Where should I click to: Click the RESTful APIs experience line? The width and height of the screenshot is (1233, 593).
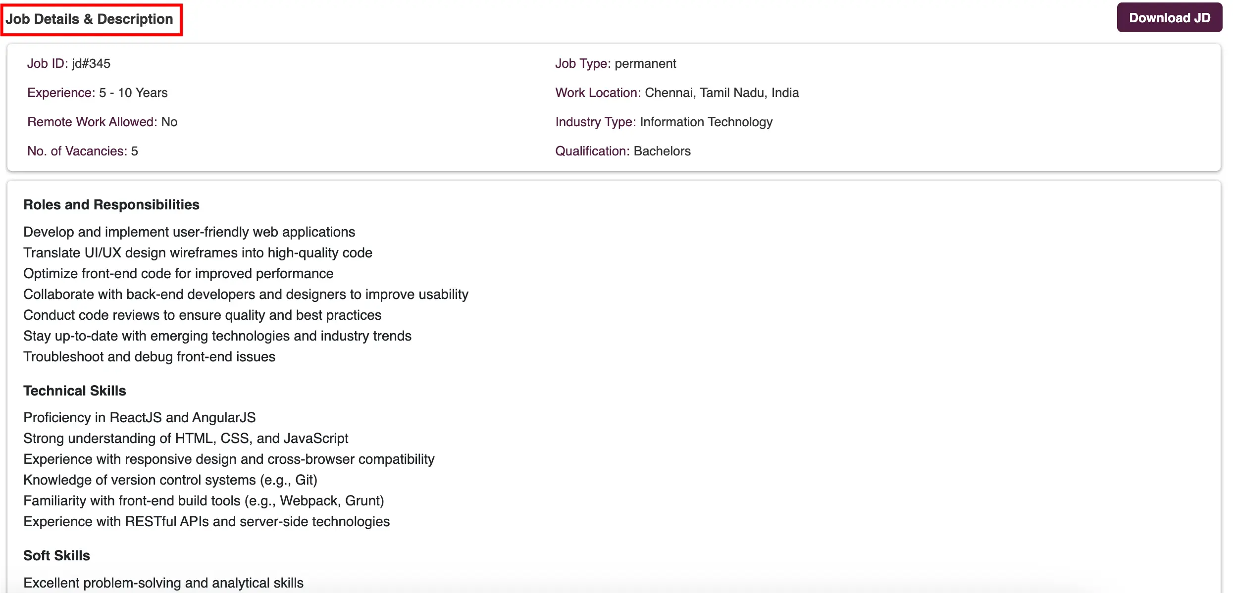pyautogui.click(x=206, y=521)
